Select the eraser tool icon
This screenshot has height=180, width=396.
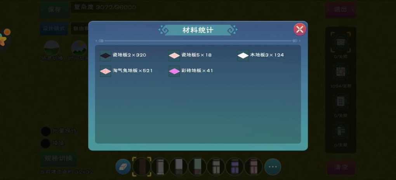[123, 167]
